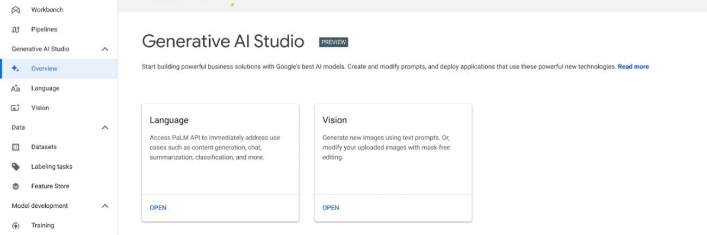The height and width of the screenshot is (235, 707).
Task: Click the Pipelines icon in sidebar
Action: click(x=16, y=29)
